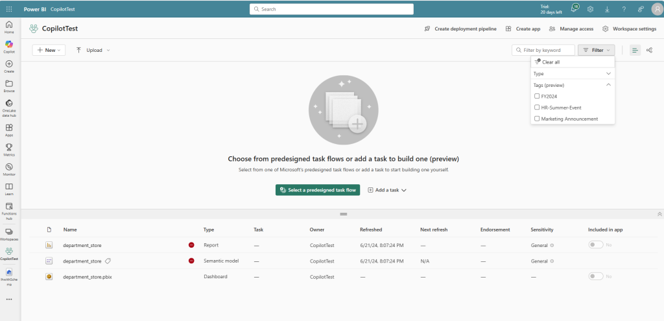Go to Home in sidebar
This screenshot has width=664, height=321.
9,27
